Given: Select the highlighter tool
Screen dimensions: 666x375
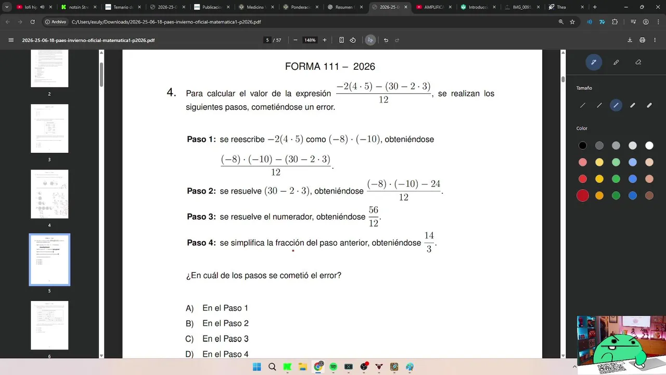Looking at the screenshot, I should [616, 62].
